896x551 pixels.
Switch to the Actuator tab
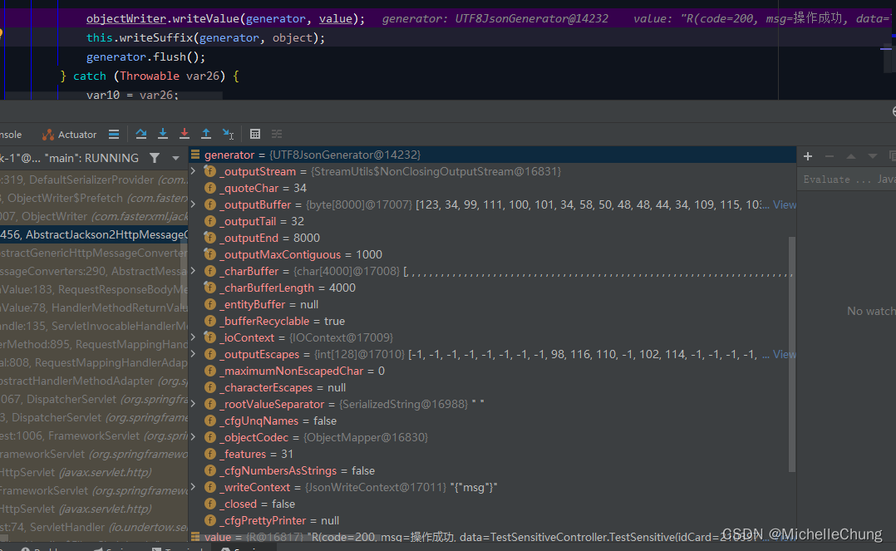click(75, 134)
